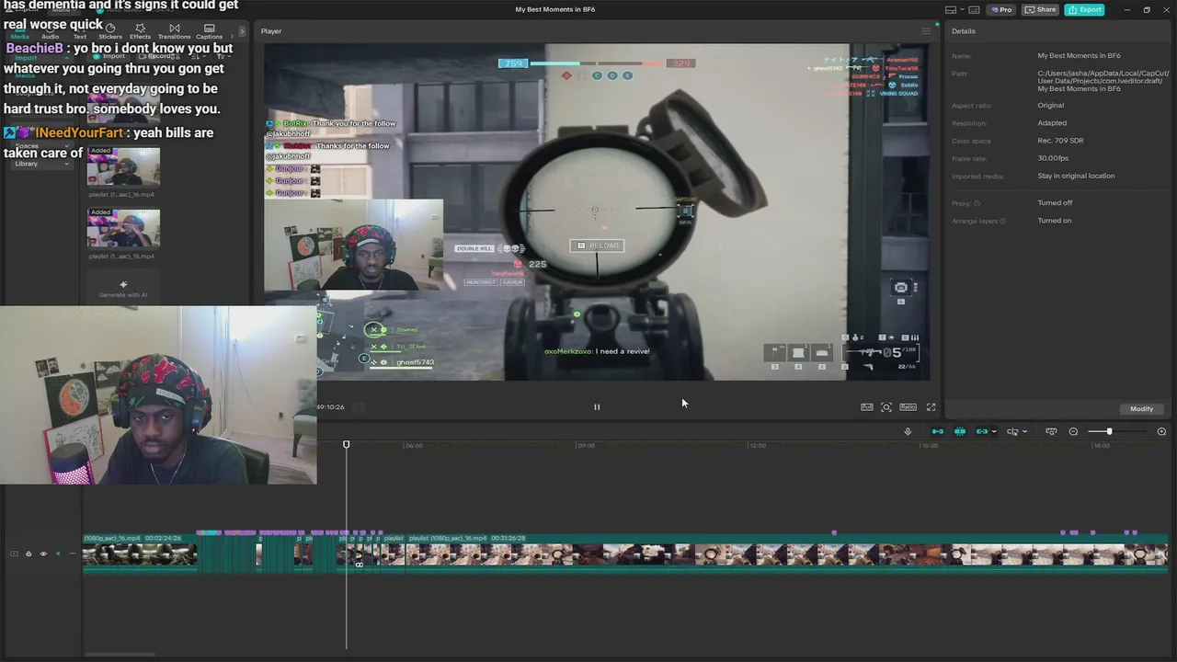Toggle track visibility eye icon

point(42,554)
